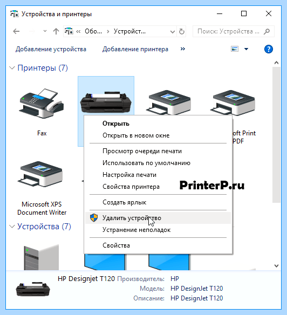Click the Fax label text
287x315 pixels.
click(42, 133)
